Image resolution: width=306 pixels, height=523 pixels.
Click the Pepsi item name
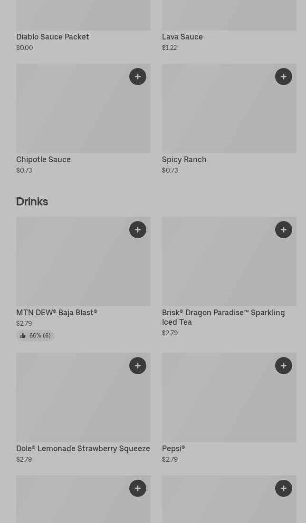point(173,449)
